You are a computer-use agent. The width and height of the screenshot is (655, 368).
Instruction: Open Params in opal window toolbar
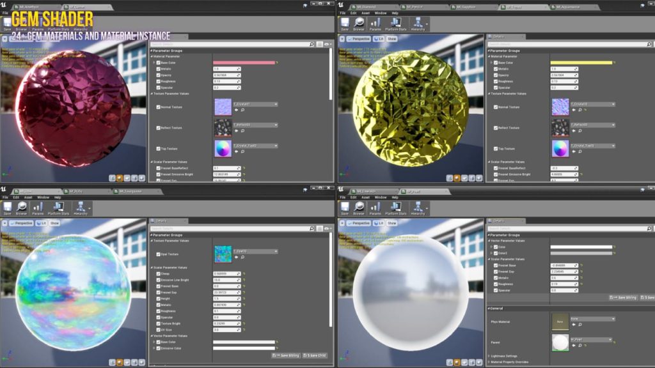38,208
